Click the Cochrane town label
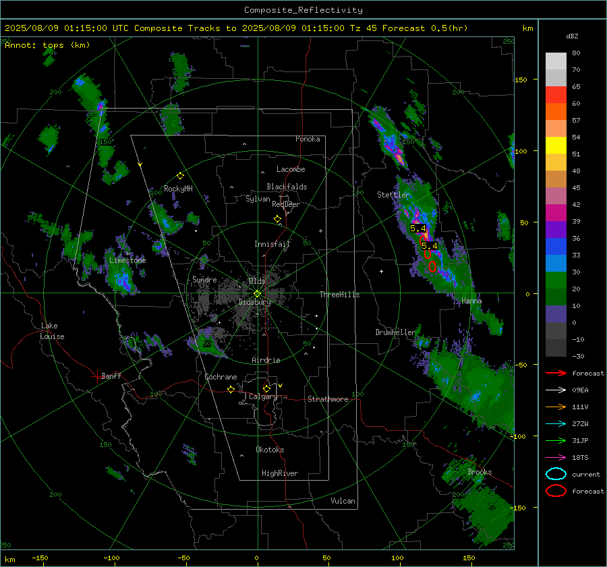Screen dimensions: 607x567 pos(221,377)
